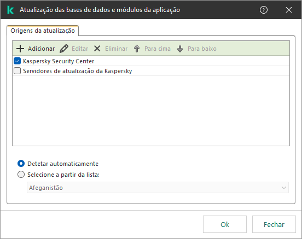
Task: Confirm with the Ok button
Action: coord(225,224)
